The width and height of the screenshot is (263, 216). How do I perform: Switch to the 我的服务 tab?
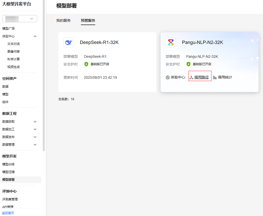(x=64, y=21)
